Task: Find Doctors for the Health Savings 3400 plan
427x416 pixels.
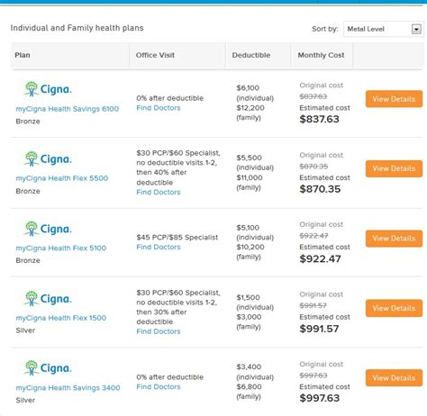Action: coord(159,386)
